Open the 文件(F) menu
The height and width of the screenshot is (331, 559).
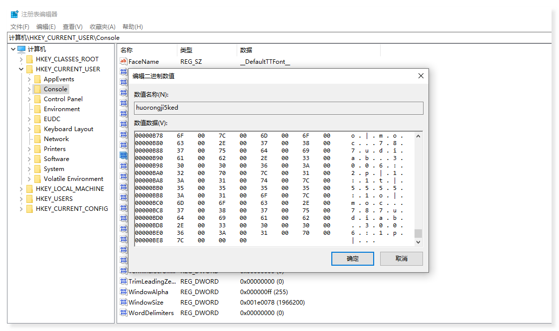[x=20, y=26]
